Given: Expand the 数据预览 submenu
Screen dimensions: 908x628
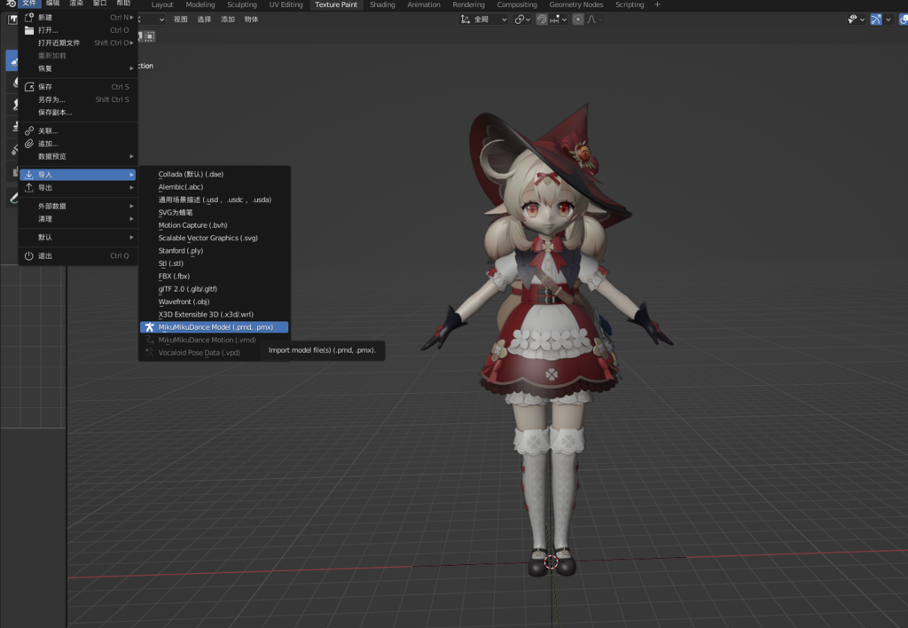Looking at the screenshot, I should (x=78, y=156).
